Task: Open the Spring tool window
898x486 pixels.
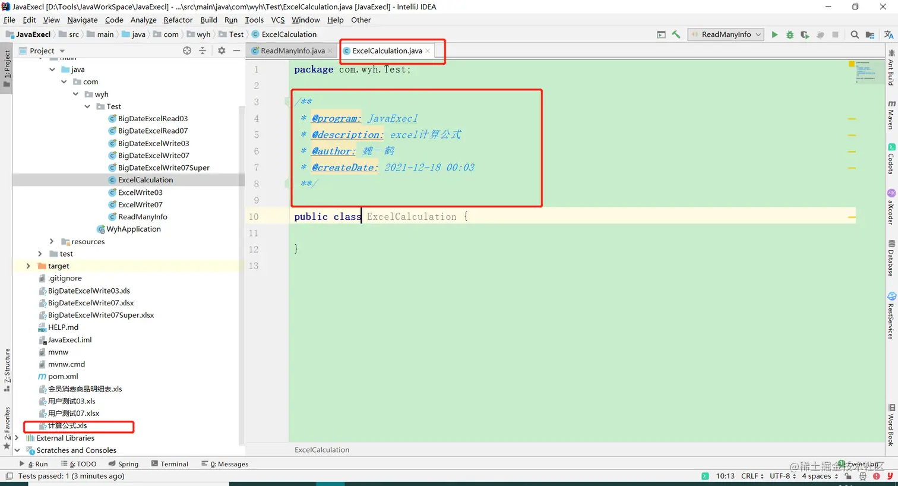Action: [x=124, y=464]
